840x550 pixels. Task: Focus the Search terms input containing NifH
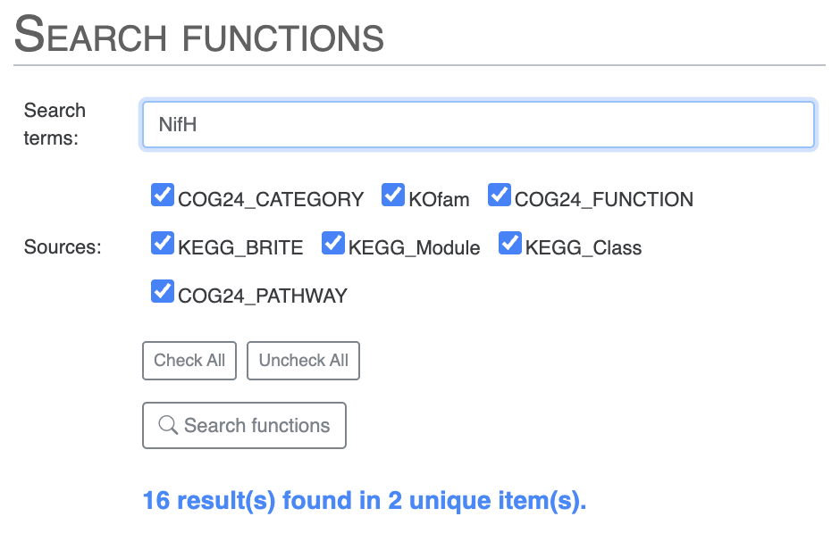[x=478, y=124]
